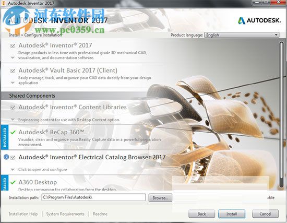The height and width of the screenshot is (223, 287).
Task: Close the installer window
Action: coord(279,2)
